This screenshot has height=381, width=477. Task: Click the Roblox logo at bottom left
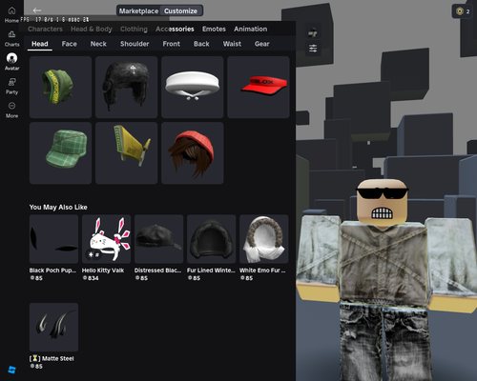pyautogui.click(x=11, y=370)
